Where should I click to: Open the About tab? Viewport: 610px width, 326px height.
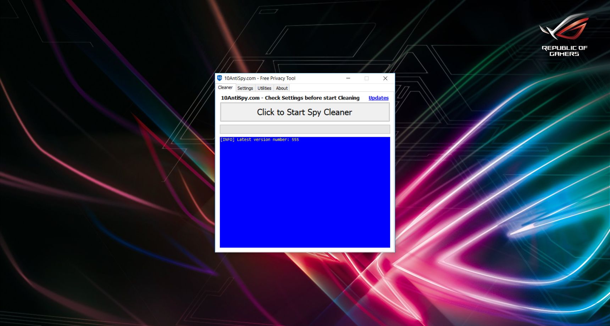282,88
